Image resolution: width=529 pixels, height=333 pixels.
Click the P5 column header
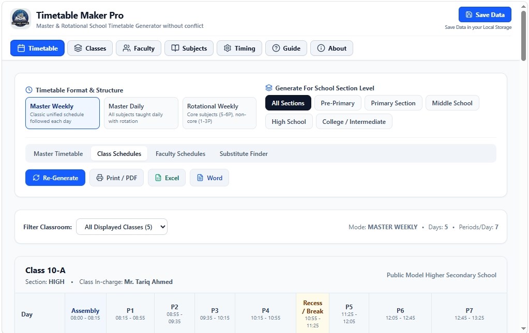tap(349, 314)
